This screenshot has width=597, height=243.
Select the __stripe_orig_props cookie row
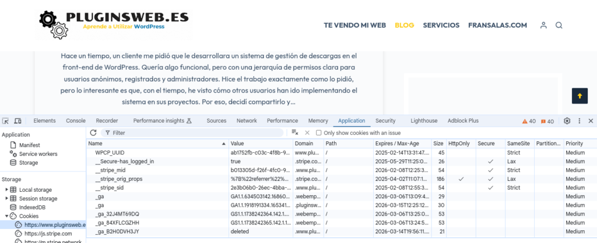342,179
